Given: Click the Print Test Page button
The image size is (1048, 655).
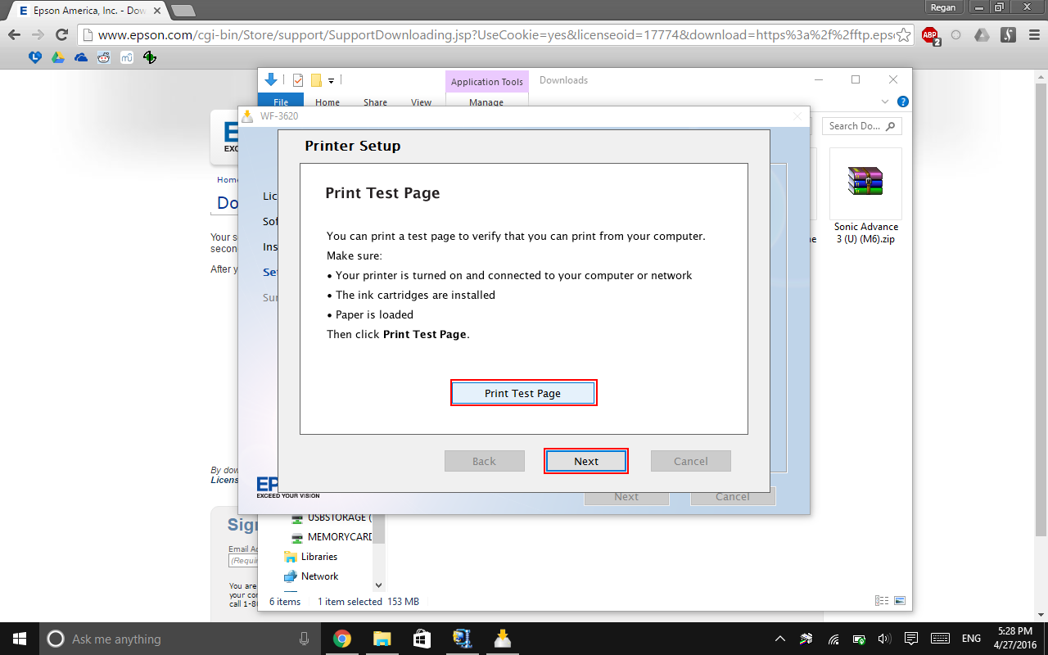Looking at the screenshot, I should click(523, 393).
